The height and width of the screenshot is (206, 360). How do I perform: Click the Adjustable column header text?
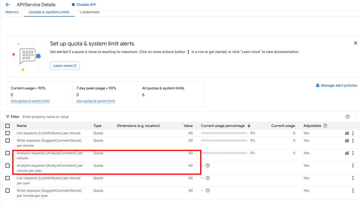312,126
